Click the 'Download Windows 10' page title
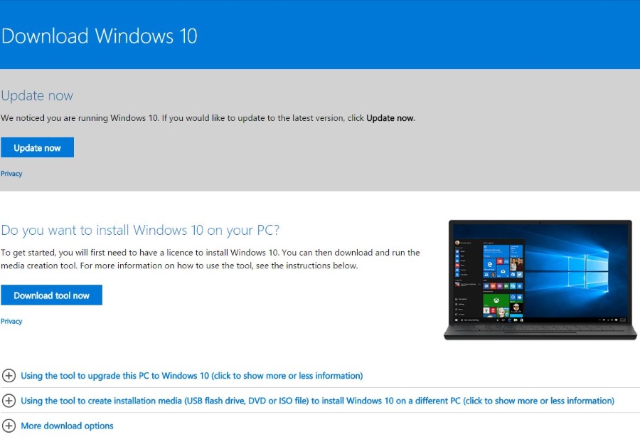This screenshot has width=640, height=437. tap(100, 36)
